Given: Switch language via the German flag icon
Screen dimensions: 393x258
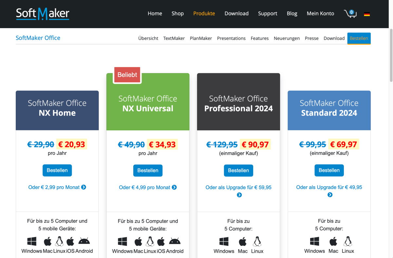Looking at the screenshot, I should (x=367, y=14).
